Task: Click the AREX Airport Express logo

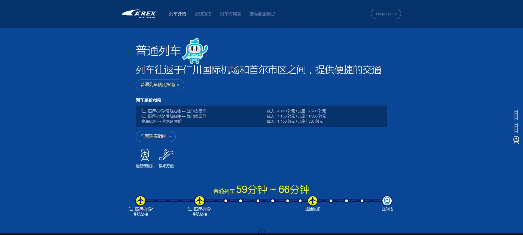Action: tap(139, 14)
